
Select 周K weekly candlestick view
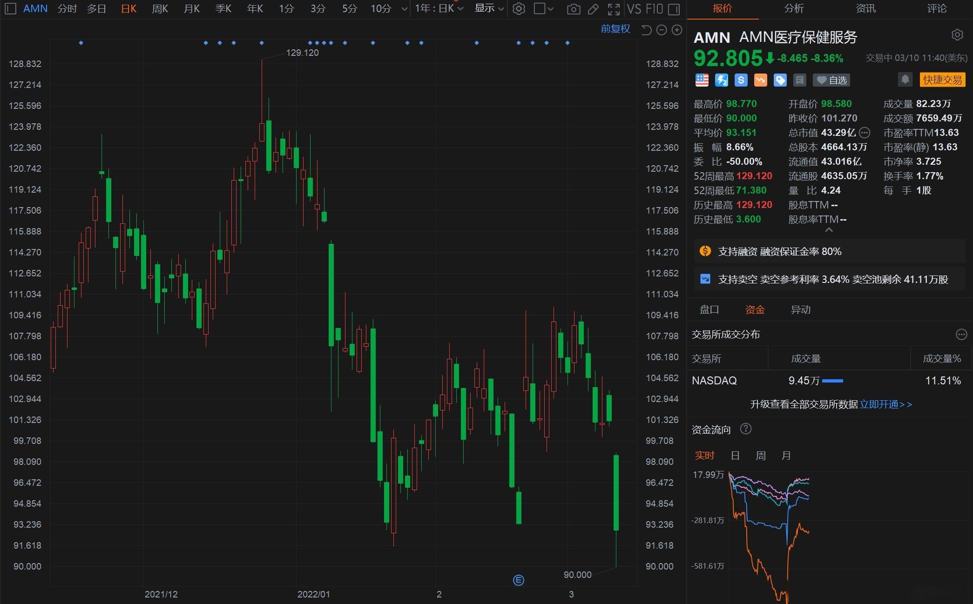tap(160, 9)
